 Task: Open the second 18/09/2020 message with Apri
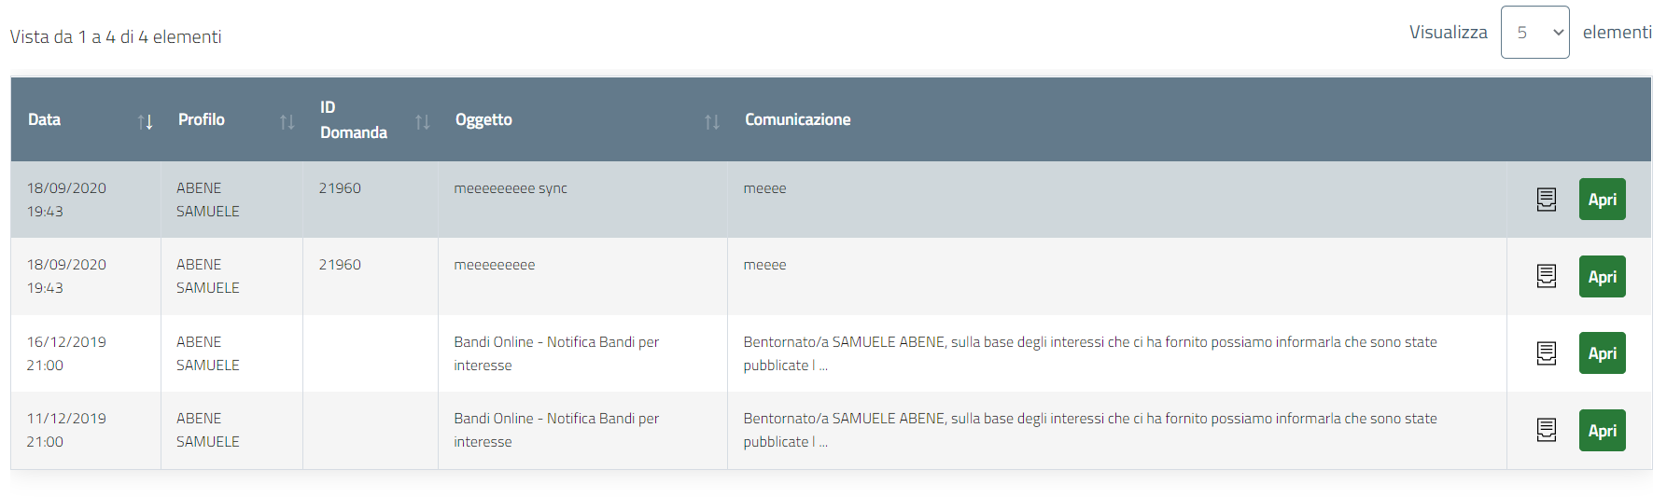click(x=1602, y=277)
